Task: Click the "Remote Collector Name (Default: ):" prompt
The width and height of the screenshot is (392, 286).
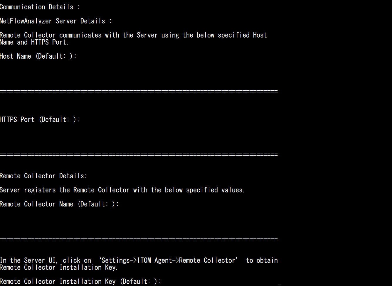Action: [59, 204]
